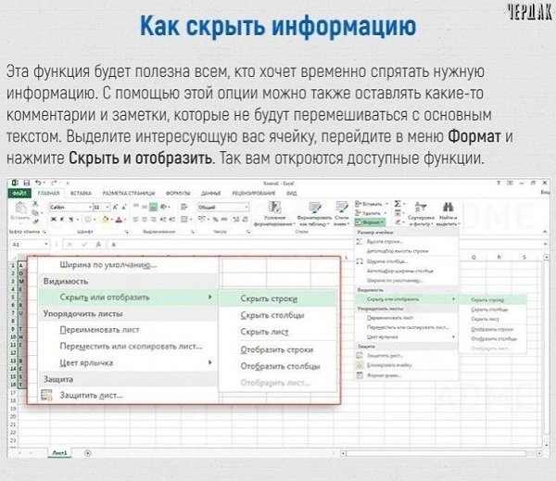Choose 'Отобразить строки' in enlarged callout submenu
The image size is (556, 481).
point(276,349)
